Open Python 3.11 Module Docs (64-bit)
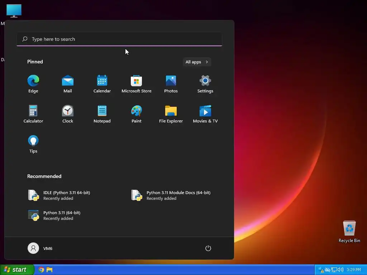 [171, 195]
